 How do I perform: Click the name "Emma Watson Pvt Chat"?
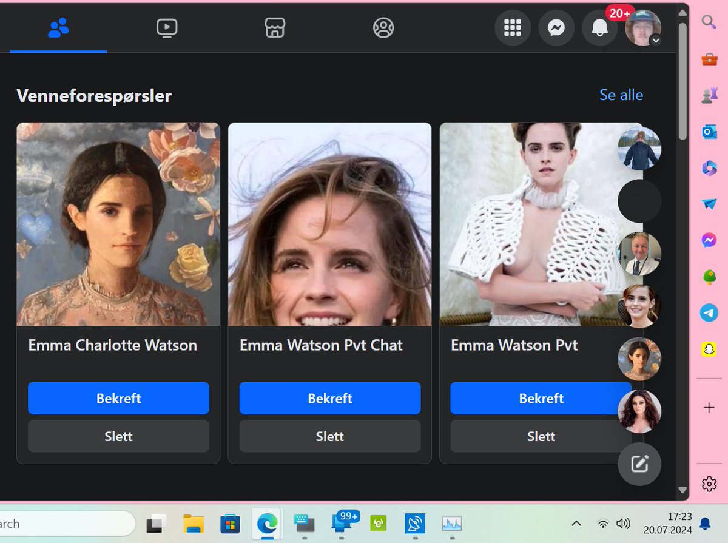coord(321,345)
